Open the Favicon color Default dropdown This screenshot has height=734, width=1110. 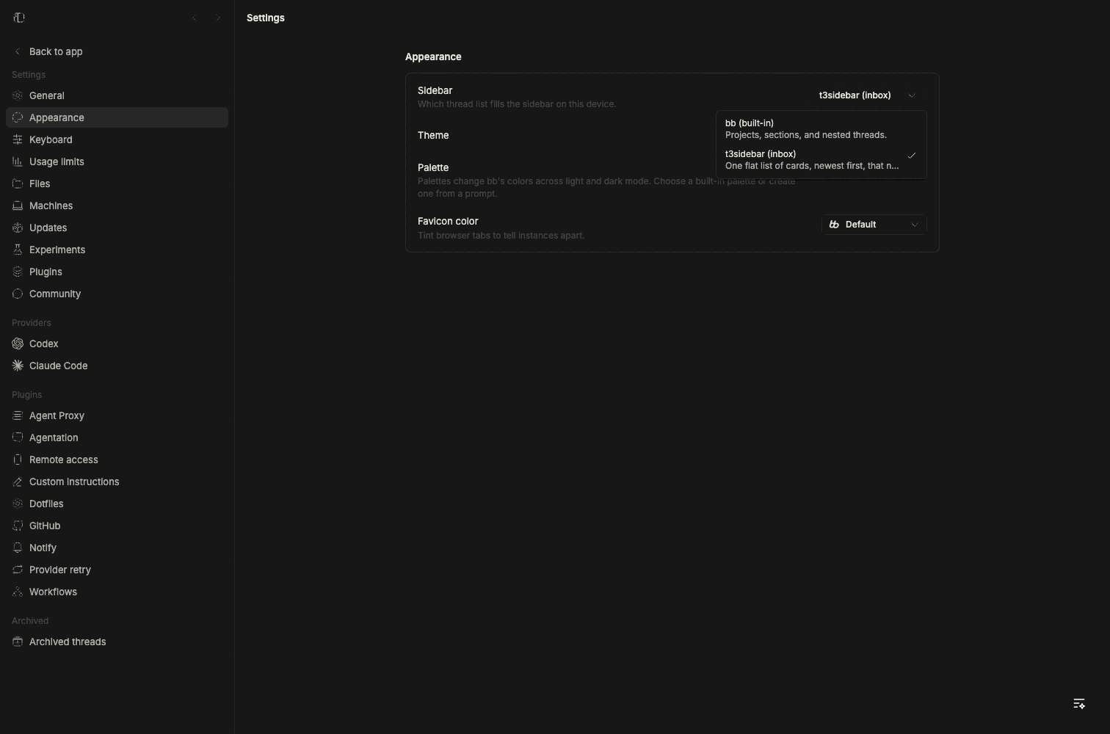(874, 225)
